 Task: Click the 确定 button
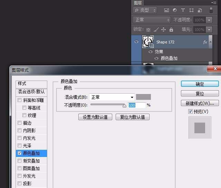[x=200, y=84]
